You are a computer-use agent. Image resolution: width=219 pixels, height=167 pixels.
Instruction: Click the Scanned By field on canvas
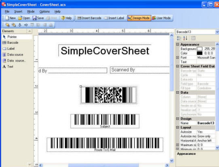140,70
